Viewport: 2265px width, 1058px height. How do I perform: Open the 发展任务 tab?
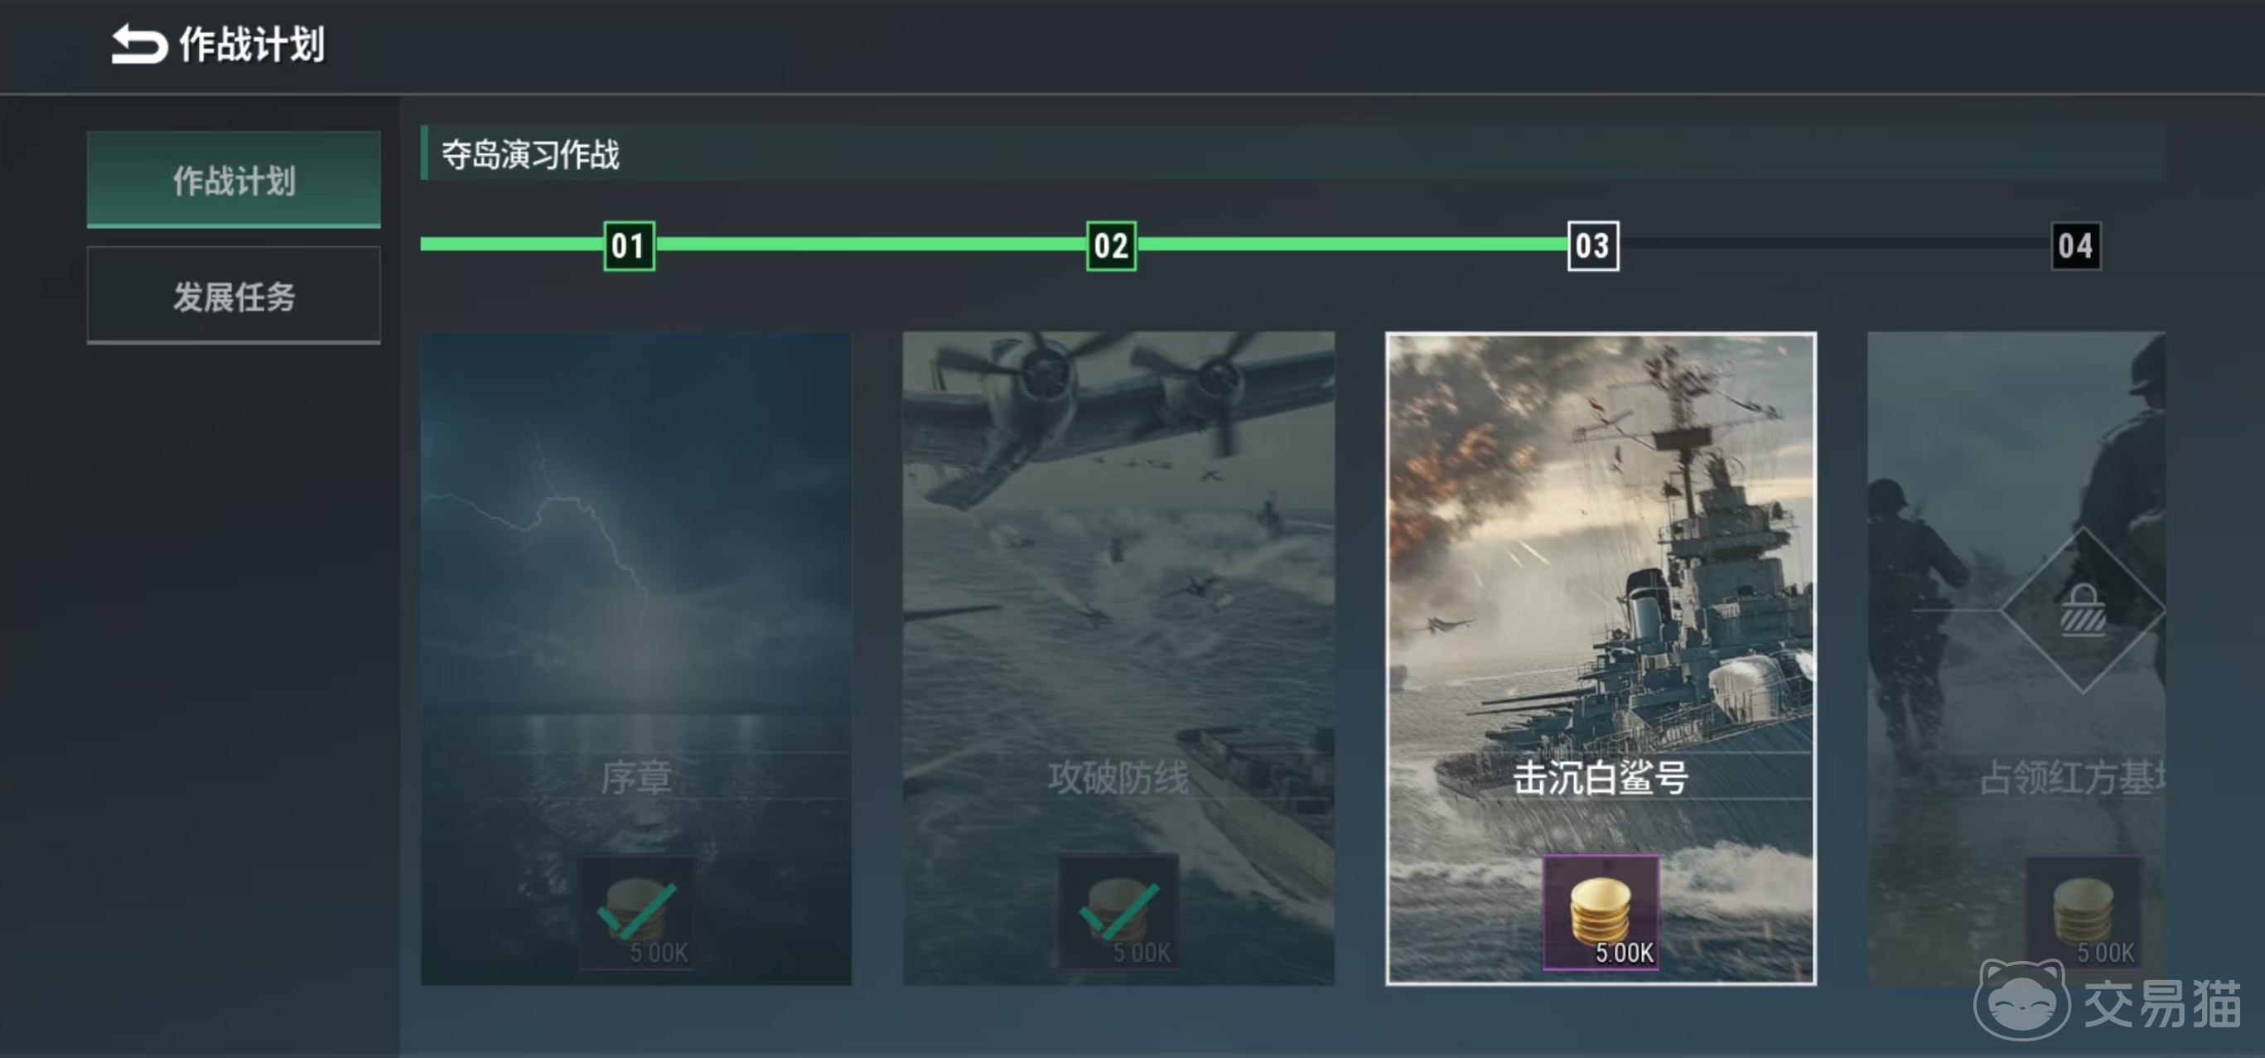click(234, 296)
